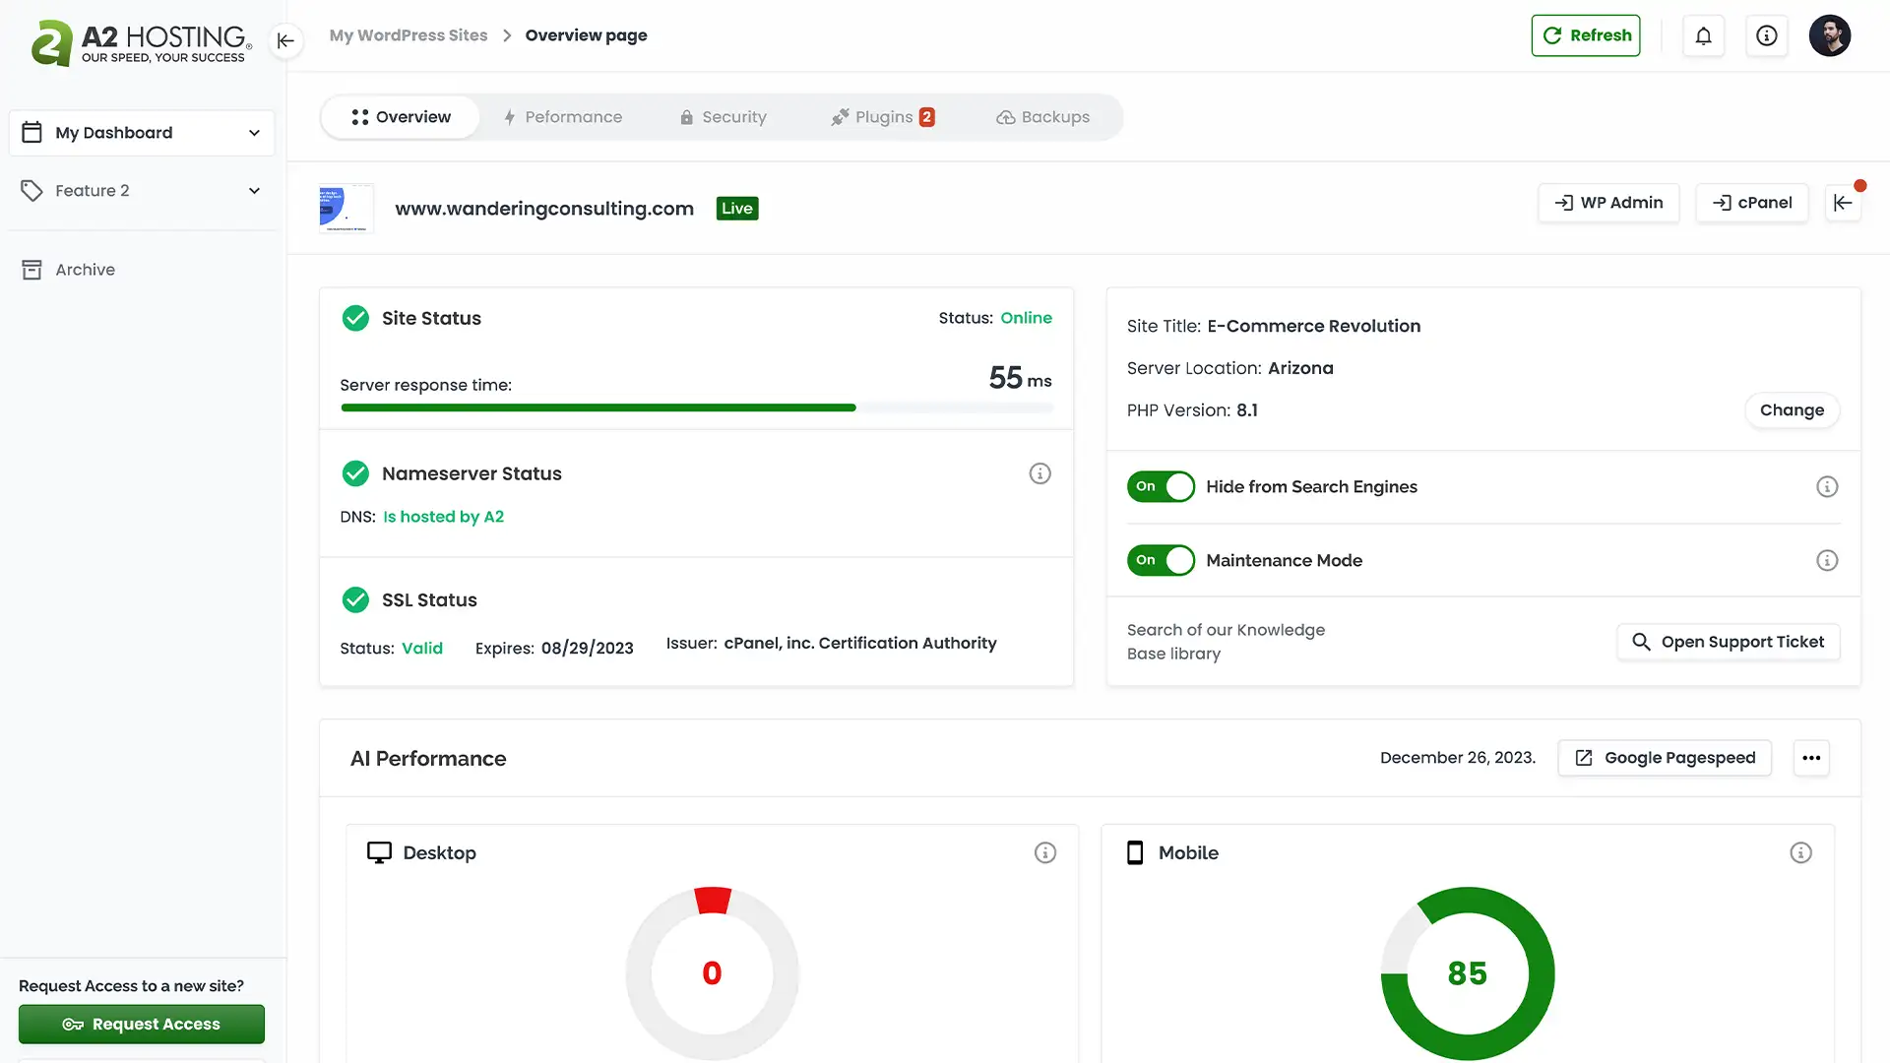This screenshot has width=1890, height=1063.
Task: Turn off Hide from Search Engines toggle
Action: click(x=1161, y=486)
